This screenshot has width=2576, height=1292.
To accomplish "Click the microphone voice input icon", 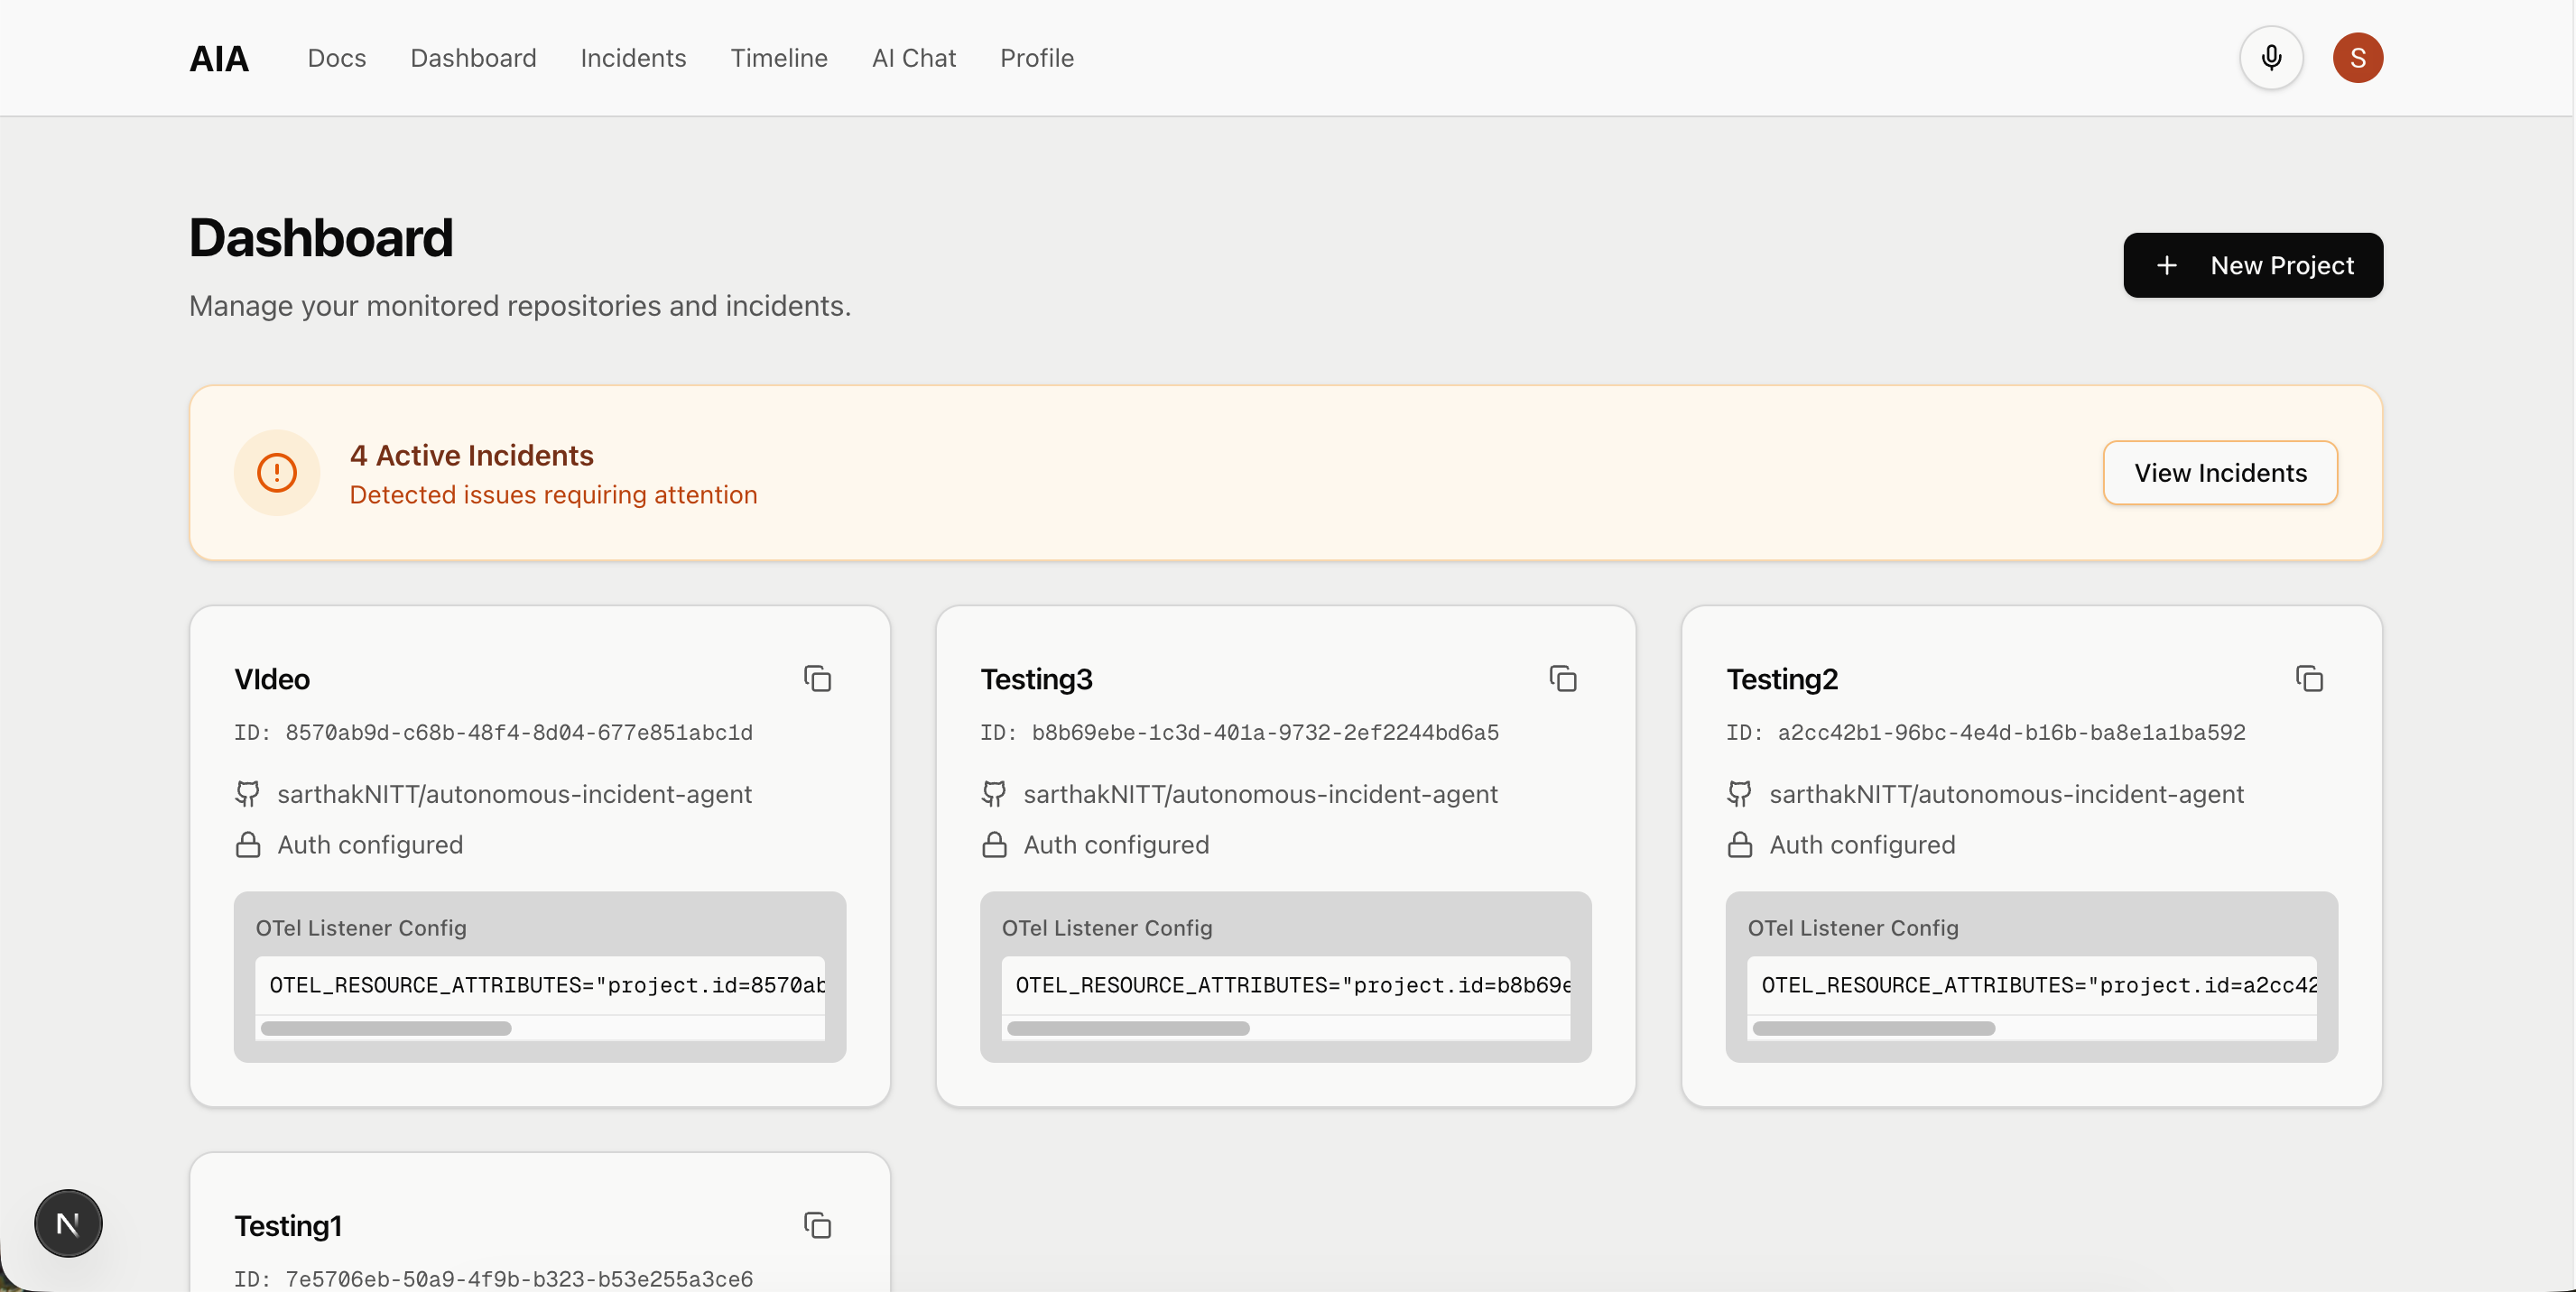I will pyautogui.click(x=2270, y=58).
